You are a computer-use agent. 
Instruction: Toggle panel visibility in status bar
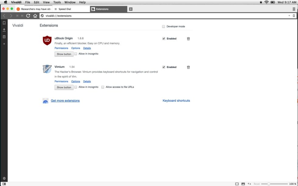(4, 184)
